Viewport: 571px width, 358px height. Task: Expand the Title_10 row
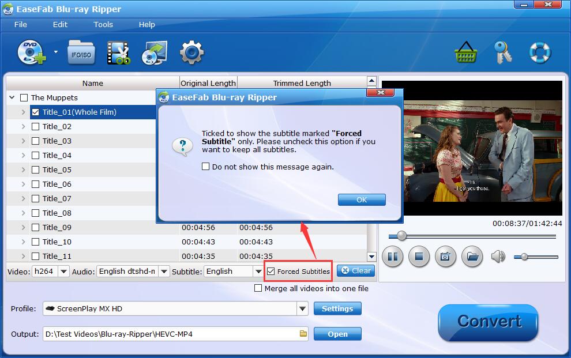click(x=23, y=242)
